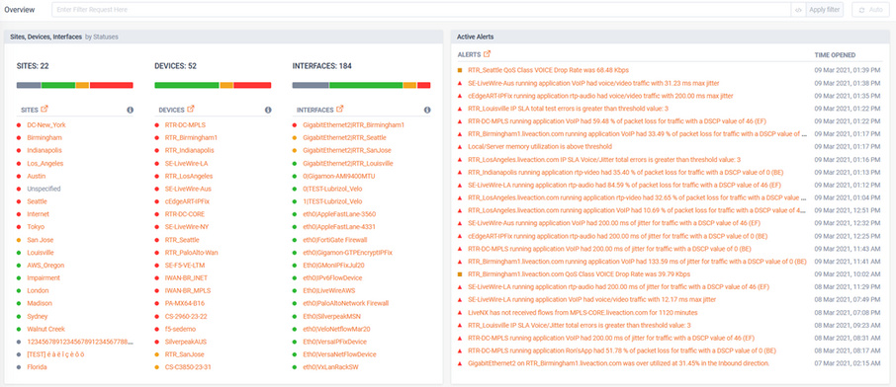Select the Walnut Creek site
Viewport: 896px width, 387px height.
tap(45, 329)
